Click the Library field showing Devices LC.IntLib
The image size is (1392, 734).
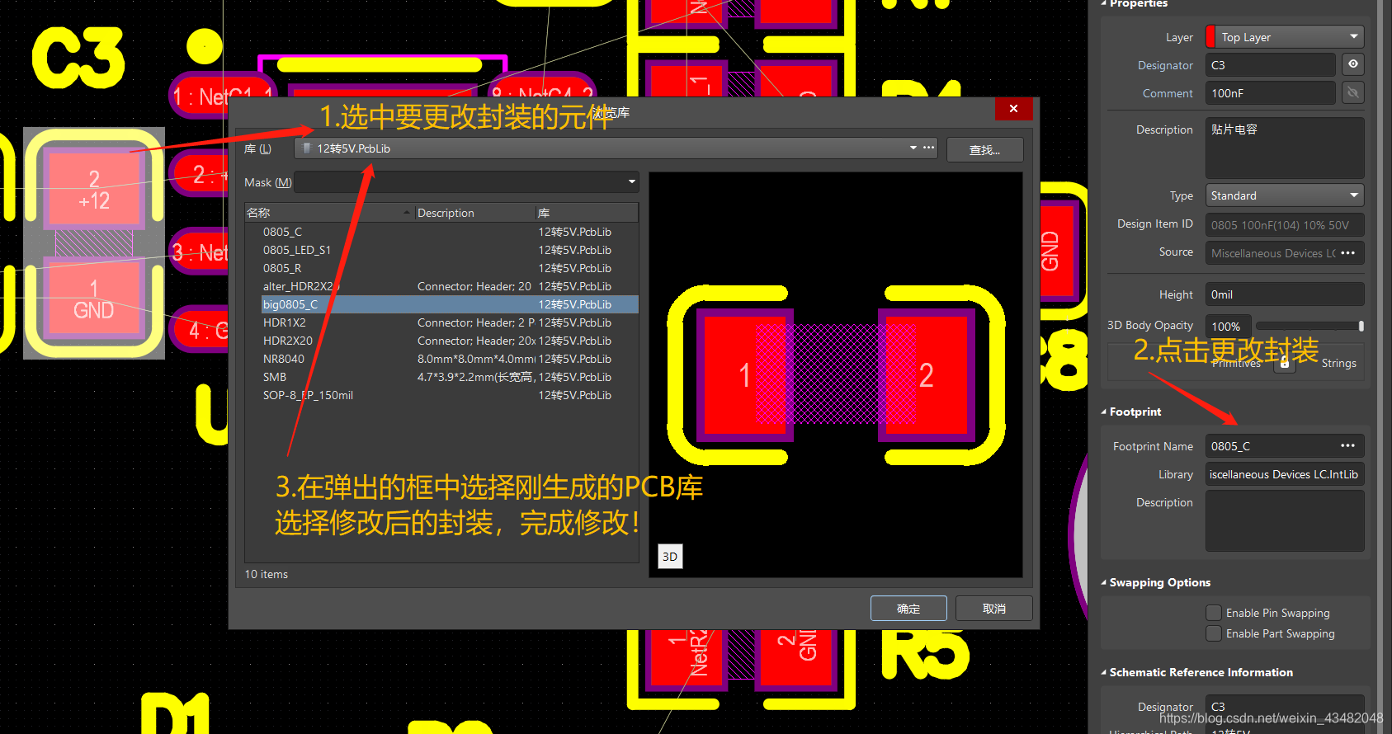click(1285, 474)
